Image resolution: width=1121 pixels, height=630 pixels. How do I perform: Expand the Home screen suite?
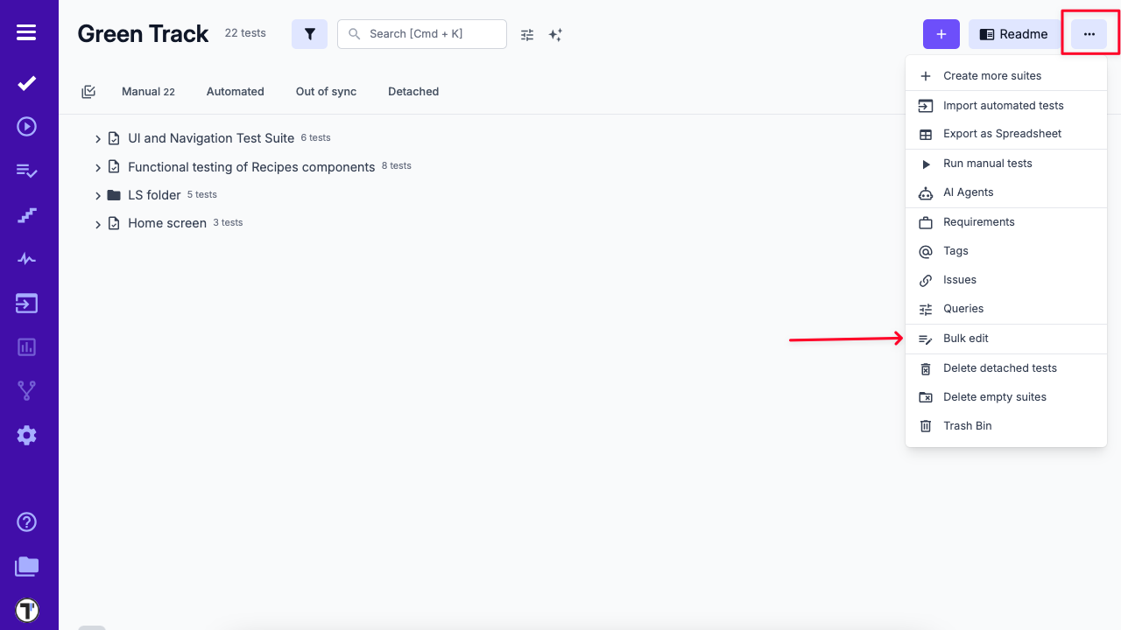97,223
